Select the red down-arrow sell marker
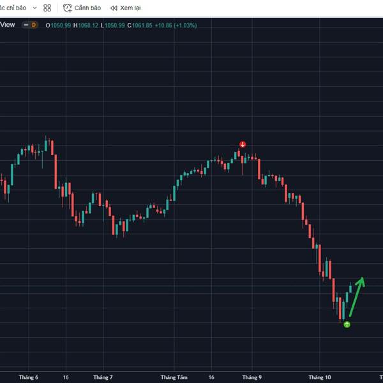The height and width of the screenshot is (383, 383). pos(243,144)
